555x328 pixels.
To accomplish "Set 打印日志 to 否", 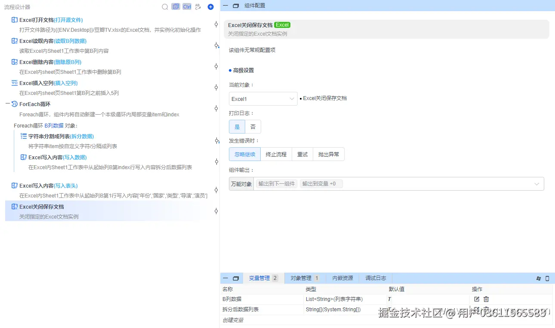I will click(253, 126).
